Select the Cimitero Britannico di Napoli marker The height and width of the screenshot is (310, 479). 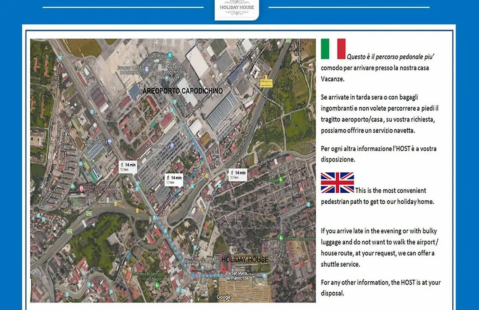pyautogui.click(x=157, y=285)
